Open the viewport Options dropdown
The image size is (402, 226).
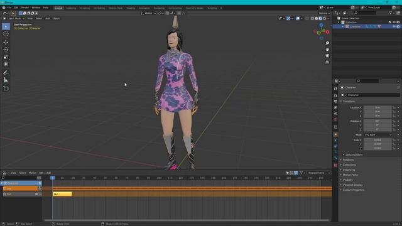coord(324,13)
